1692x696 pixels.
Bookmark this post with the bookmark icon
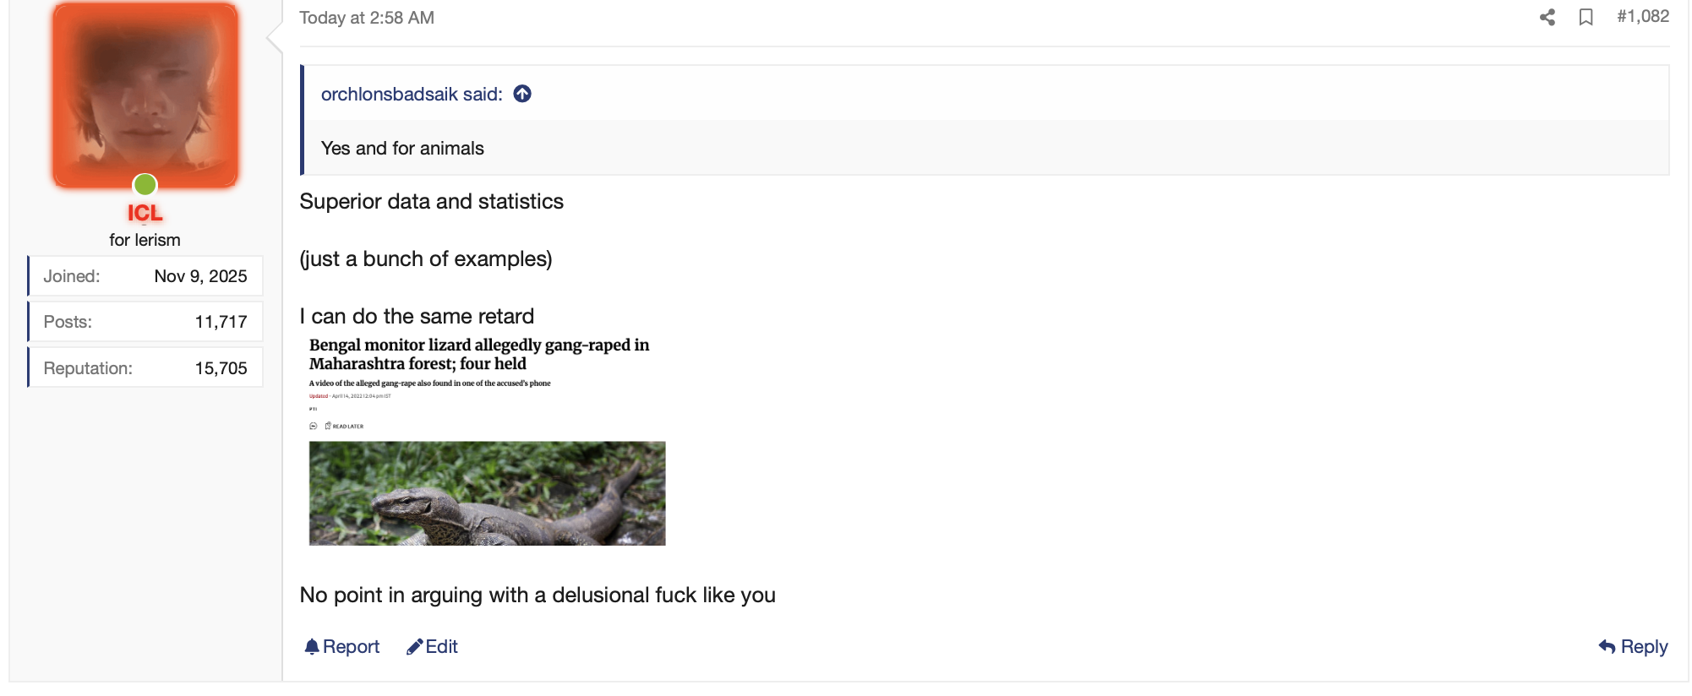(1586, 17)
